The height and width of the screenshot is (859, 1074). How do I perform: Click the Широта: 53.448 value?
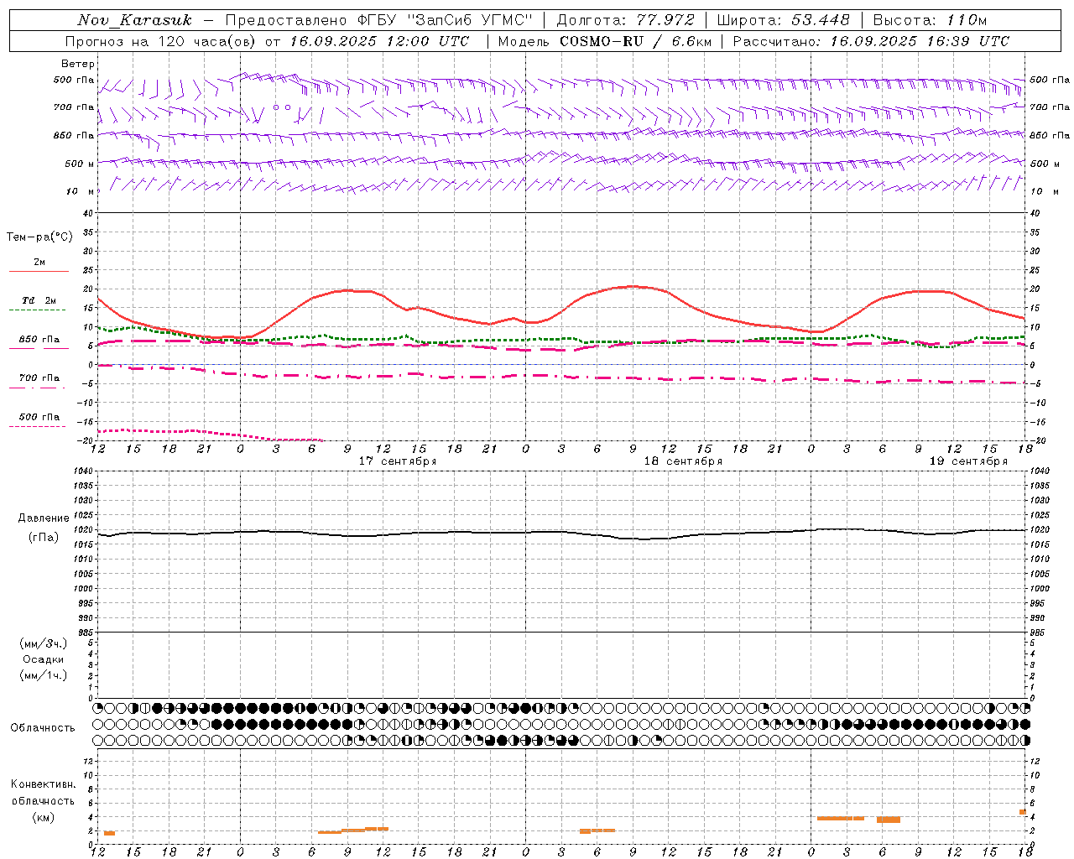tap(783, 20)
